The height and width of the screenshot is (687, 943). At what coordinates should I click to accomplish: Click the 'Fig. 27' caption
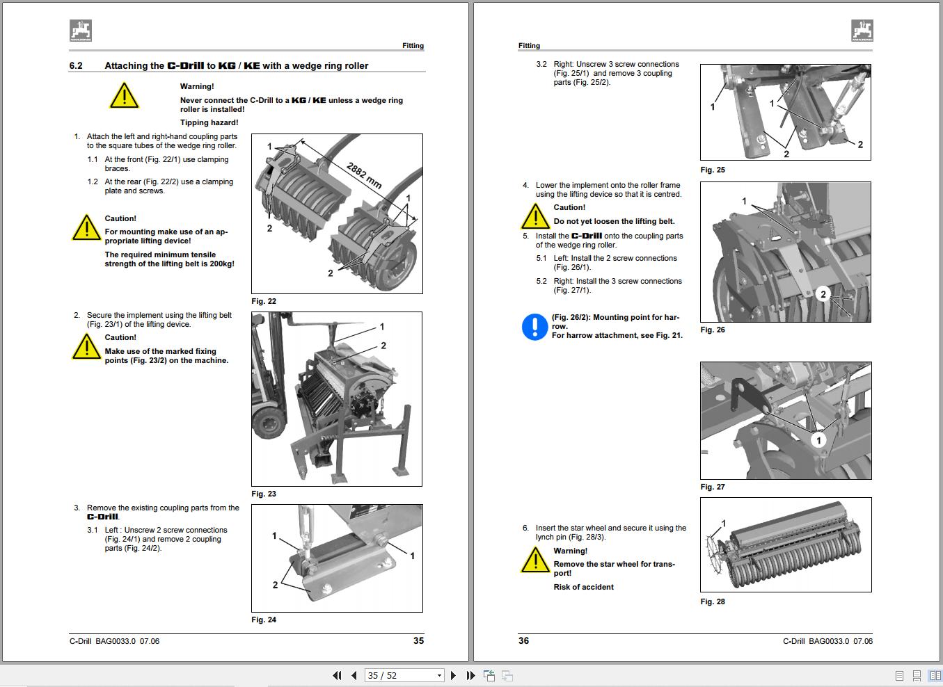click(x=713, y=487)
